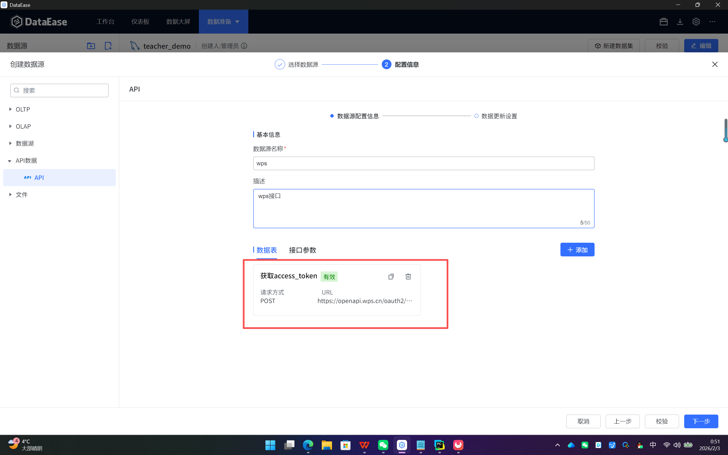Open the toolbox icon in header
Viewport: 728px width, 455px height.
pos(664,22)
